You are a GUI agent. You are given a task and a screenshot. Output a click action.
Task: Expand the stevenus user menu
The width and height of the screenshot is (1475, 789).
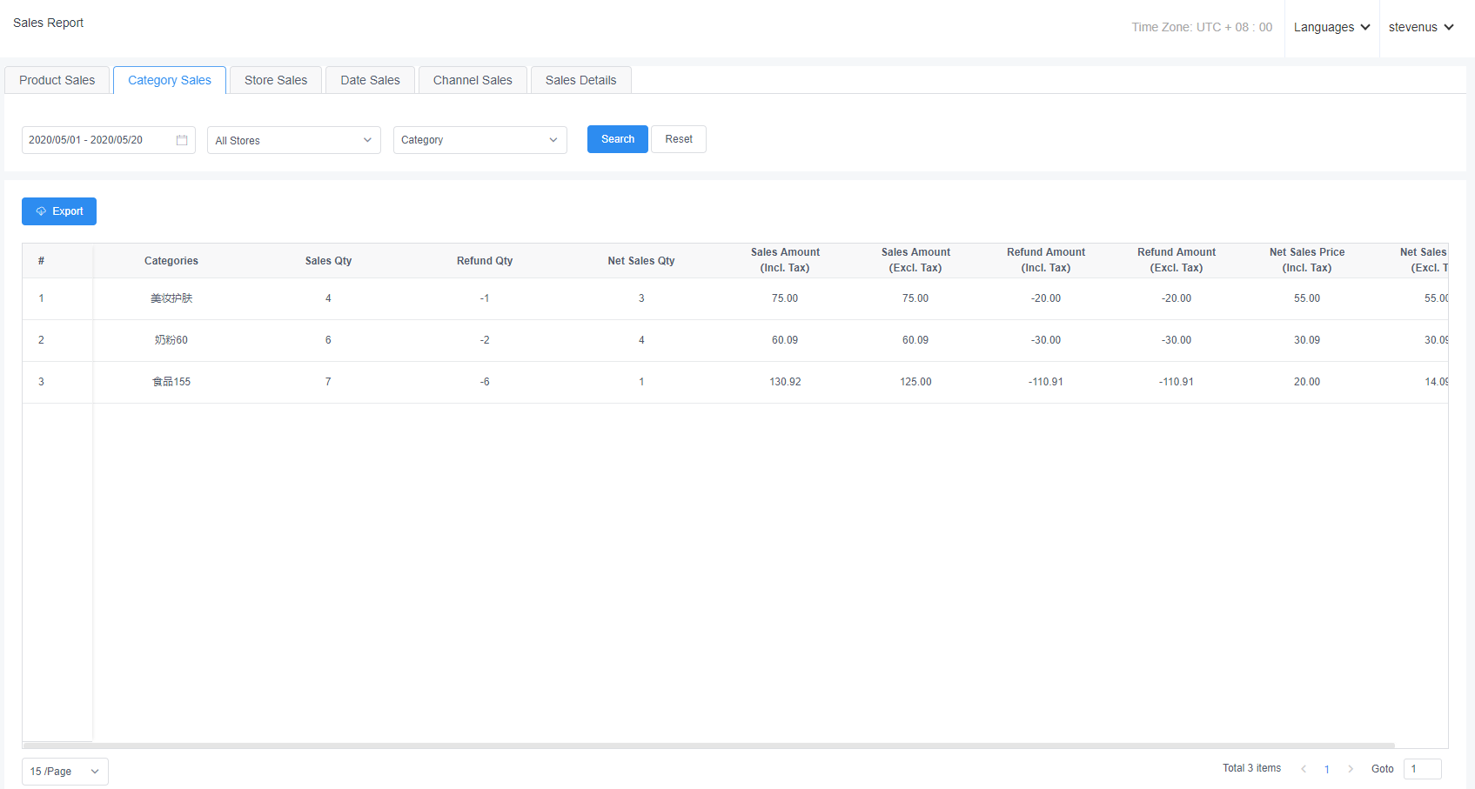(x=1420, y=28)
